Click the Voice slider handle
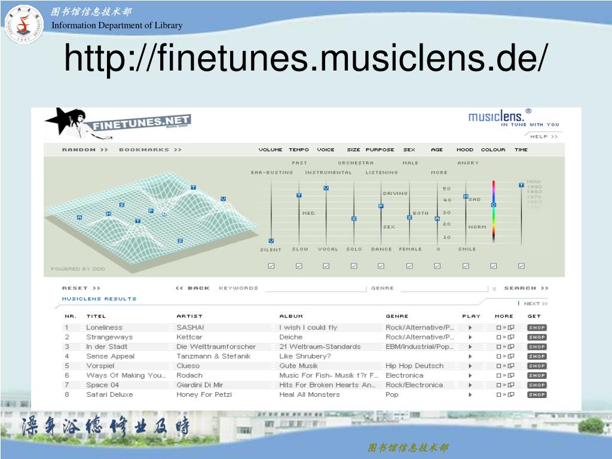The width and height of the screenshot is (612, 459). 326,188
